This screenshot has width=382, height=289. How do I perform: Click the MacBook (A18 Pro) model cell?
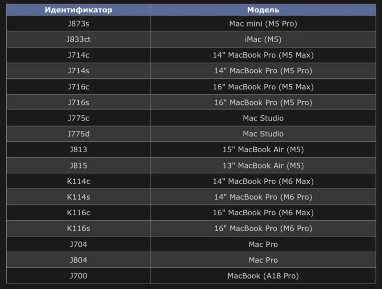[263, 276]
